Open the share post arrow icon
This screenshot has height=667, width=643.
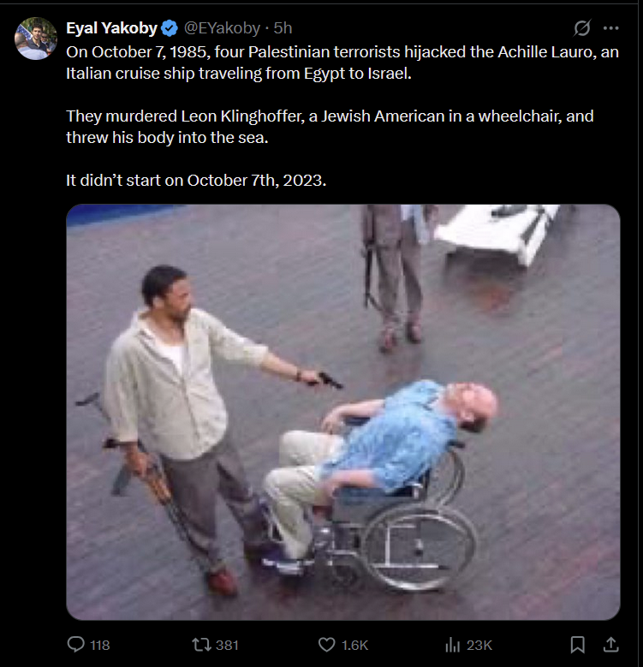click(610, 645)
